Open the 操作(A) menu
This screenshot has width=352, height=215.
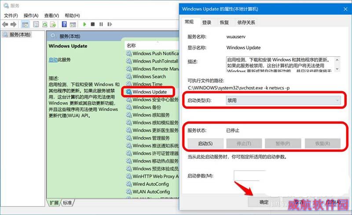(31, 15)
